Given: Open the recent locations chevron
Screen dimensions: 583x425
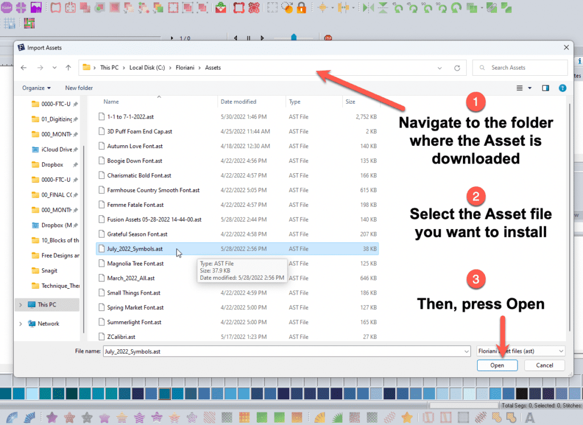Looking at the screenshot, I should click(55, 68).
